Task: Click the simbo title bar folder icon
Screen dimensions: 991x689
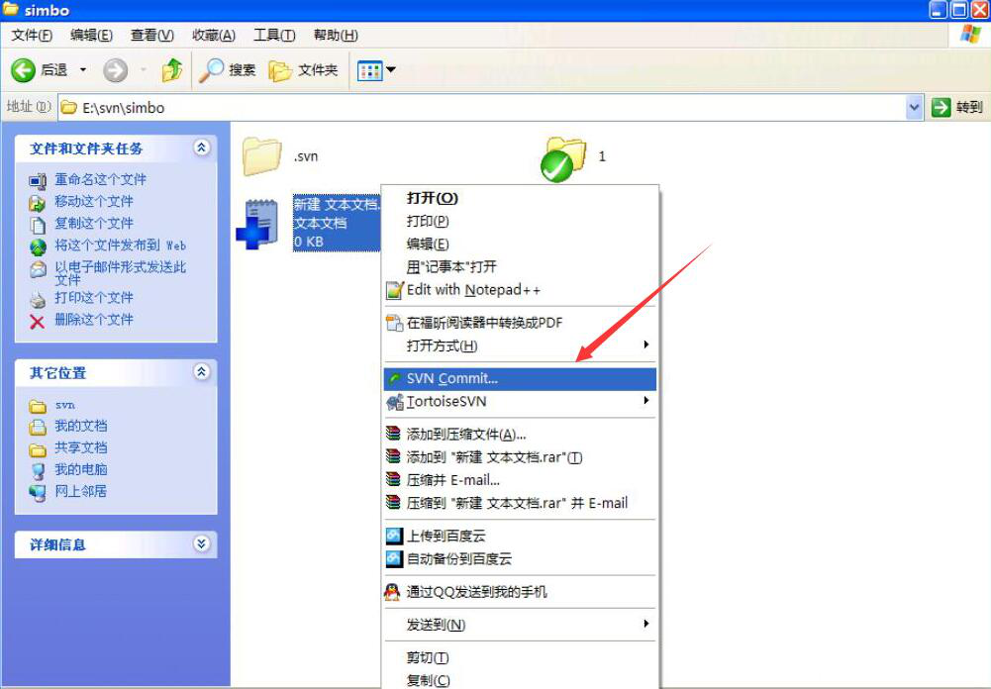Action: tap(10, 9)
